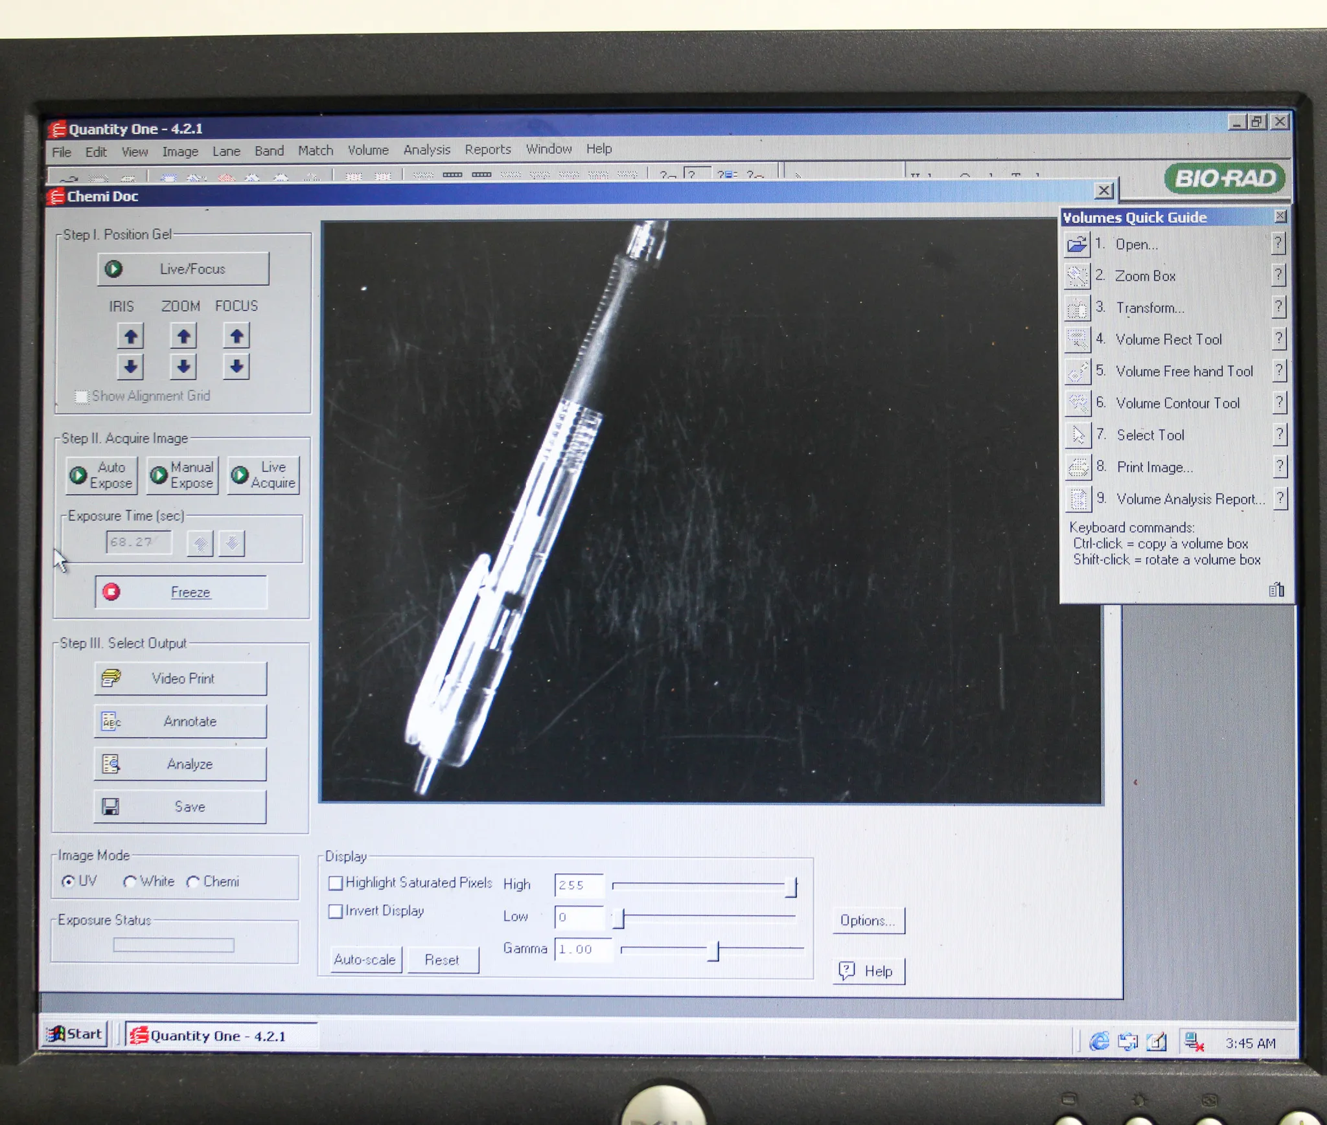Open help for Zoom Box question mark
Image resolution: width=1327 pixels, height=1125 pixels.
pos(1278,275)
